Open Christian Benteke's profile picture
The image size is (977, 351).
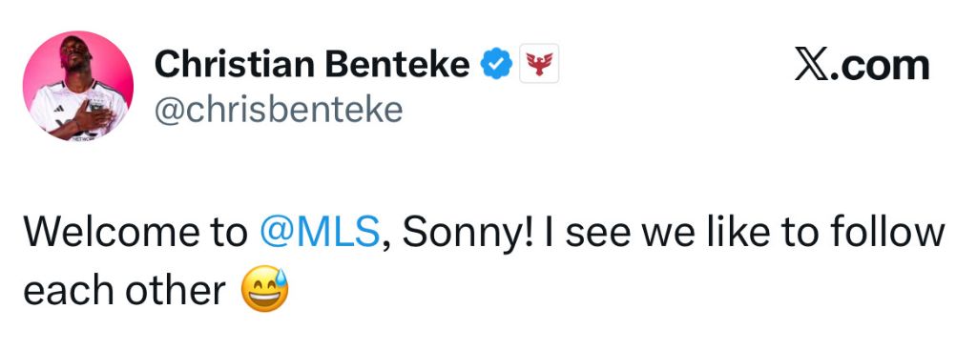point(78,85)
